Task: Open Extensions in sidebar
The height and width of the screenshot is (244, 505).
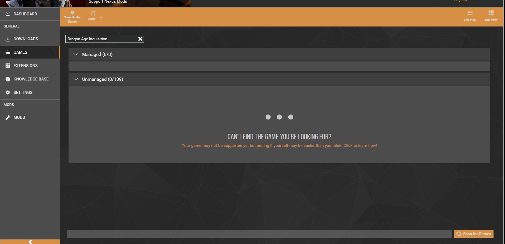Action: (x=30, y=66)
